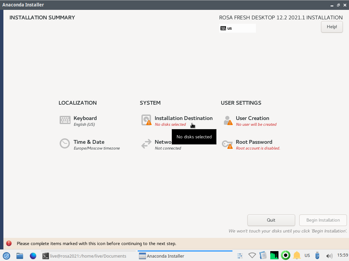349x261 pixels.
Task: Click the 'us' keyboard layout indicator
Action: point(238,28)
